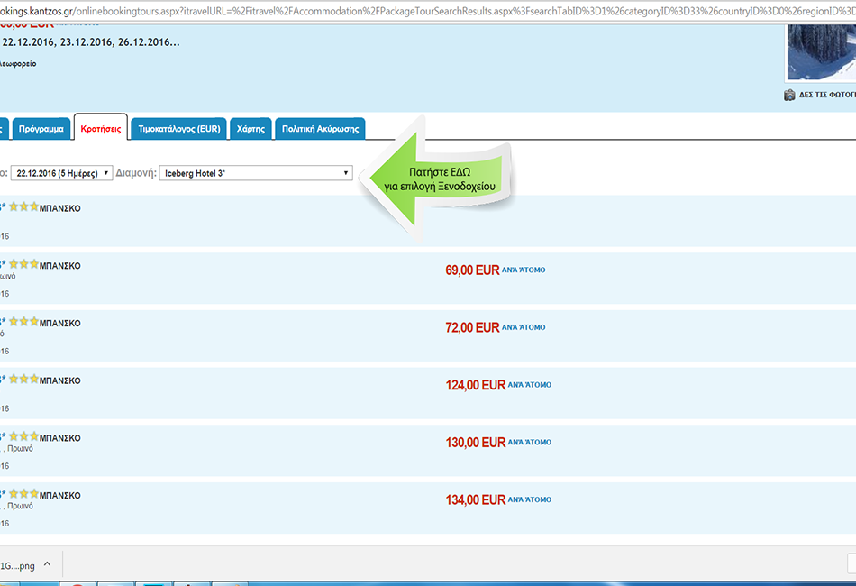Viewport: 856px width, 586px height.
Task: Choose the 69,00 EUR price offer
Action: 472,270
